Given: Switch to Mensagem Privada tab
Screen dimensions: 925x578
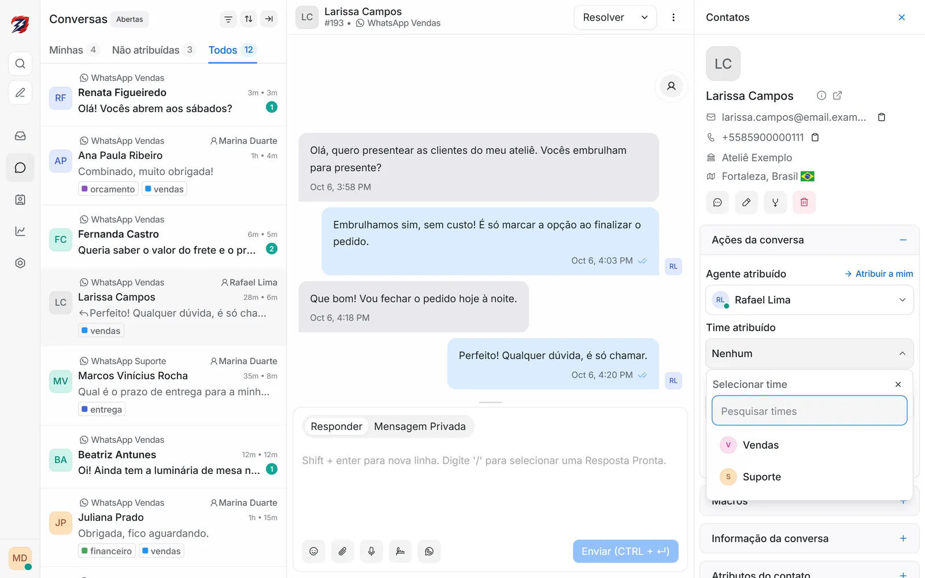Looking at the screenshot, I should point(420,427).
